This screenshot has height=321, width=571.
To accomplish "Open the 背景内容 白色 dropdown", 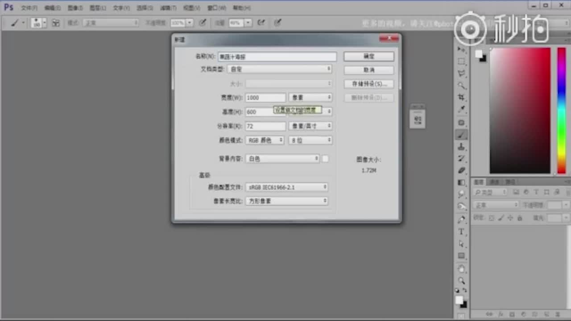I will tap(282, 159).
